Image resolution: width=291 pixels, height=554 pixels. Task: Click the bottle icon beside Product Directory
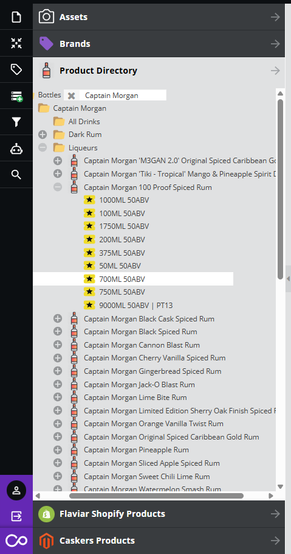tap(46, 70)
